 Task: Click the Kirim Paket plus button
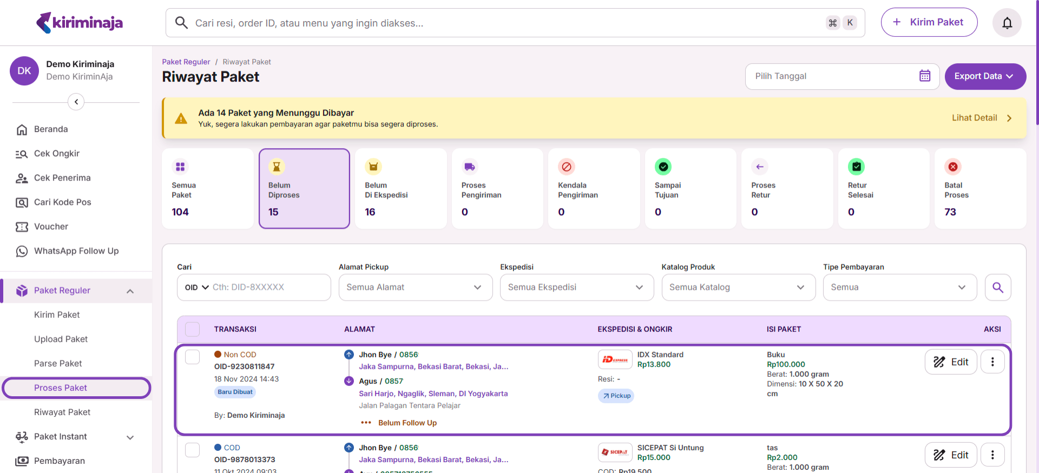click(929, 22)
